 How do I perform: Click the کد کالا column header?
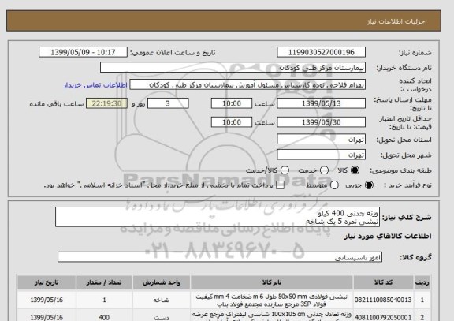[x=383, y=282]
